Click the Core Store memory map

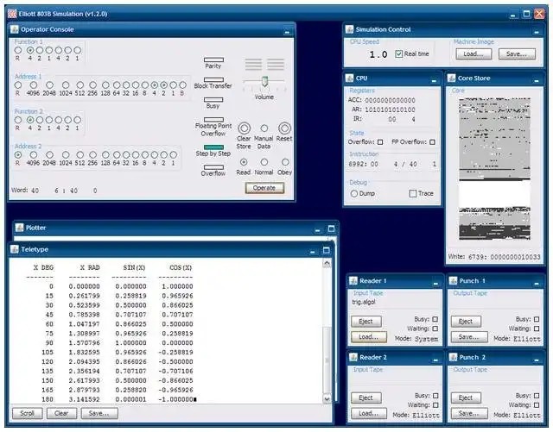pos(494,169)
